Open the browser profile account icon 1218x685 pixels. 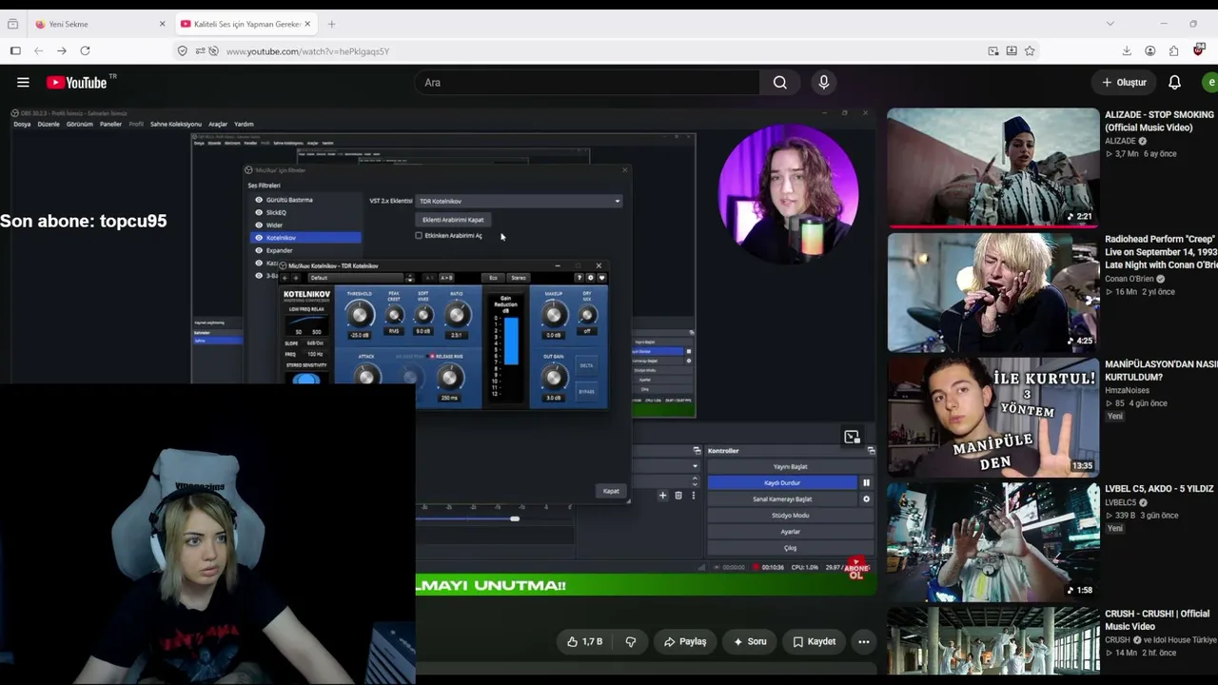(x=1150, y=50)
